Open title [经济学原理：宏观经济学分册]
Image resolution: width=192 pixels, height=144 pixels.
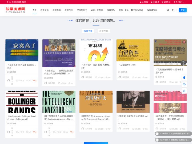[x=170, y=118]
